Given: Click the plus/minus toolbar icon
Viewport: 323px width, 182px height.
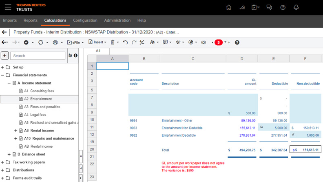Looking at the screenshot, I should pyautogui.click(x=142, y=42).
